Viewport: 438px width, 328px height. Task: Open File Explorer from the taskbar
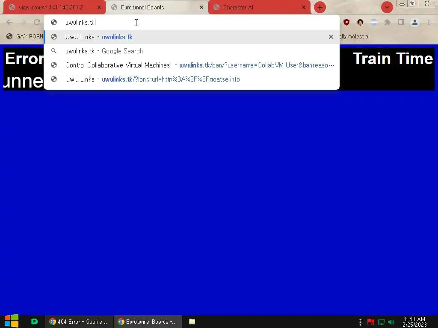pos(192,322)
